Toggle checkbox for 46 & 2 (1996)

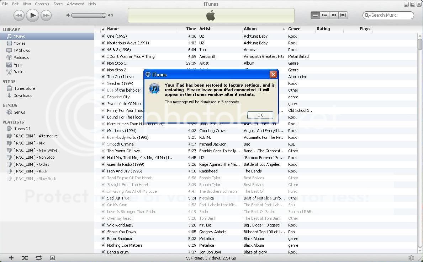coord(103,50)
